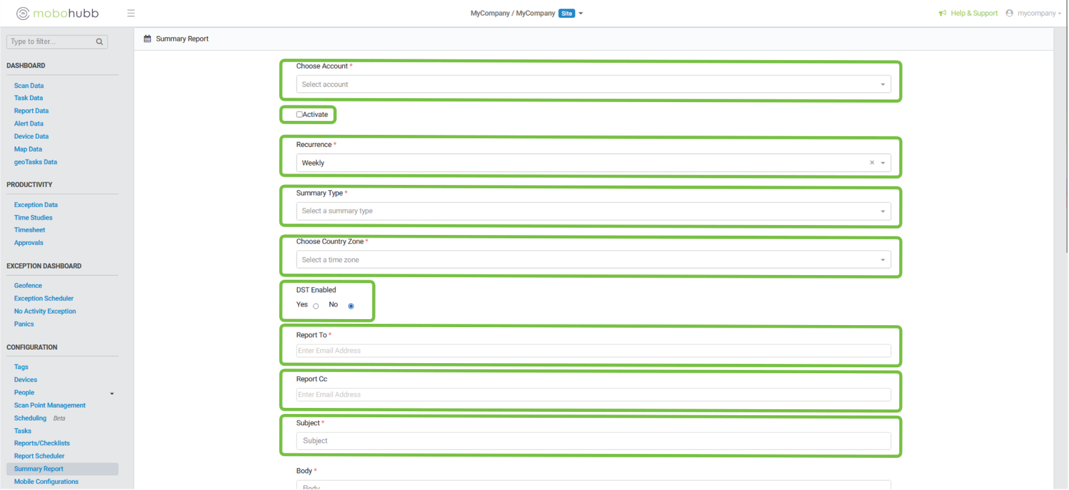Image resolution: width=1069 pixels, height=490 pixels.
Task: Click the search magnifier icon in filter box
Action: click(100, 41)
